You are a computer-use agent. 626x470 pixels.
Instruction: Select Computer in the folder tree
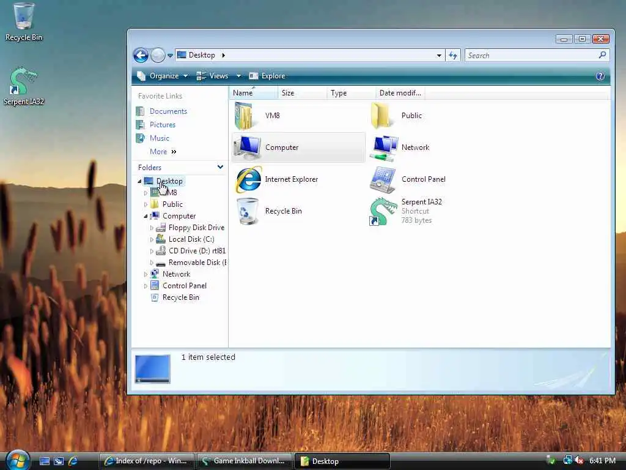click(179, 216)
